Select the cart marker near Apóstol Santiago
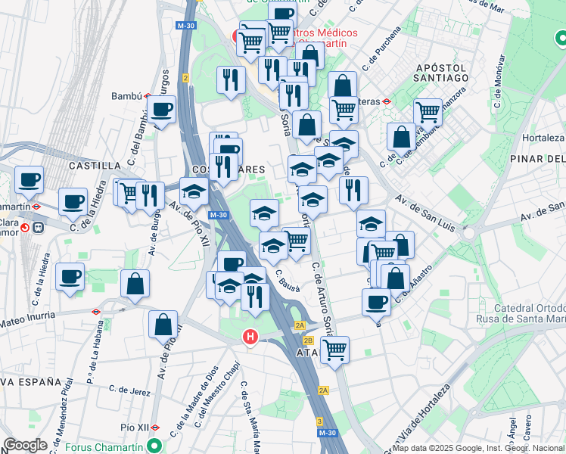Image resolution: width=566 pixels, height=454 pixels. point(428,113)
